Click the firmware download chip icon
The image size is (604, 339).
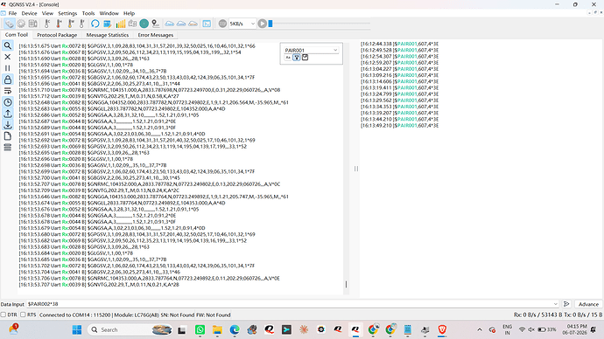click(33, 24)
